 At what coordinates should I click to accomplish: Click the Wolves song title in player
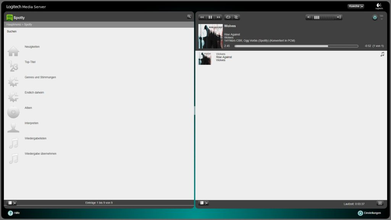pyautogui.click(x=230, y=26)
